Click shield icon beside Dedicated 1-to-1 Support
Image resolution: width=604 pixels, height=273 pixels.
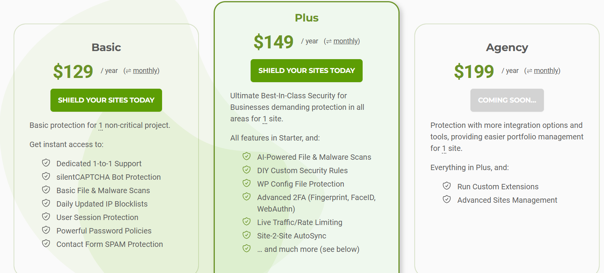[46, 163]
